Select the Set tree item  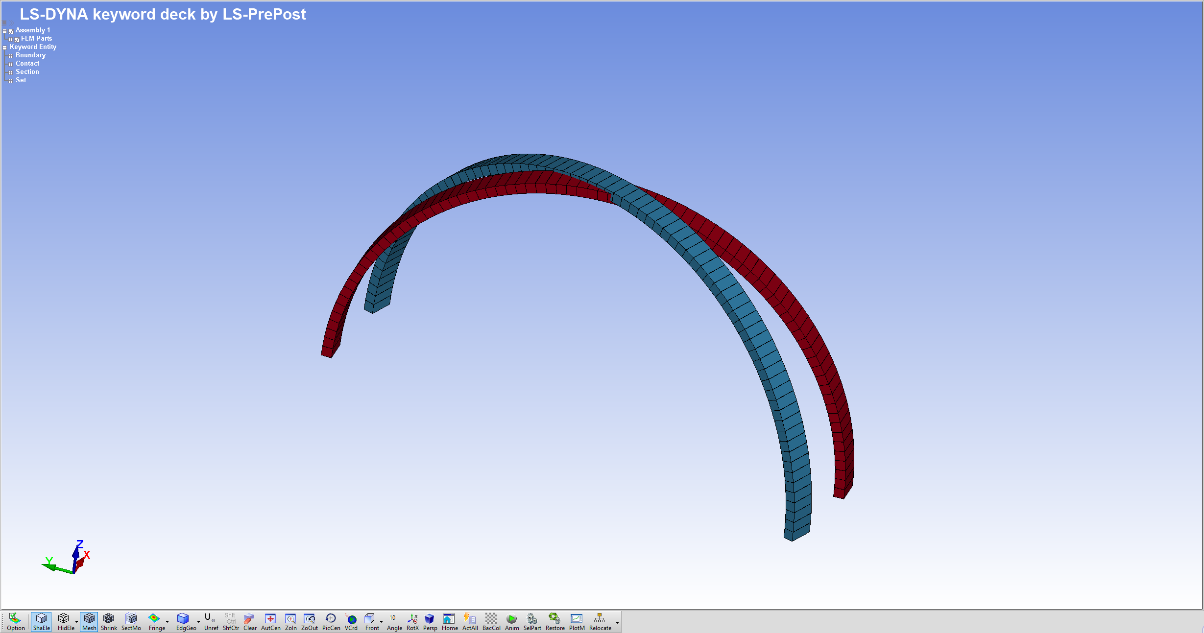pyautogui.click(x=21, y=80)
